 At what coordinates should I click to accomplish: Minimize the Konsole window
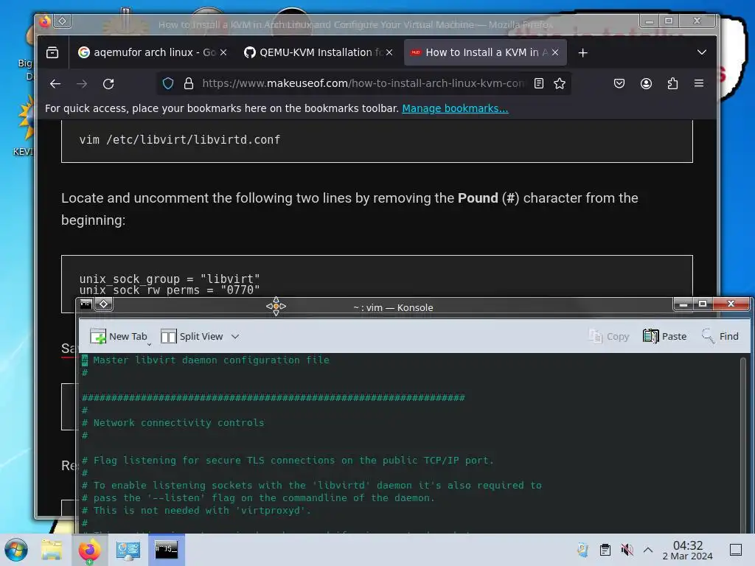click(683, 304)
